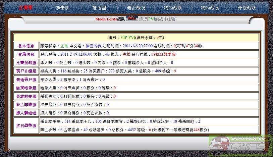Open the 英雄救美服 server category
This screenshot has height=157, width=273.
(26, 96)
